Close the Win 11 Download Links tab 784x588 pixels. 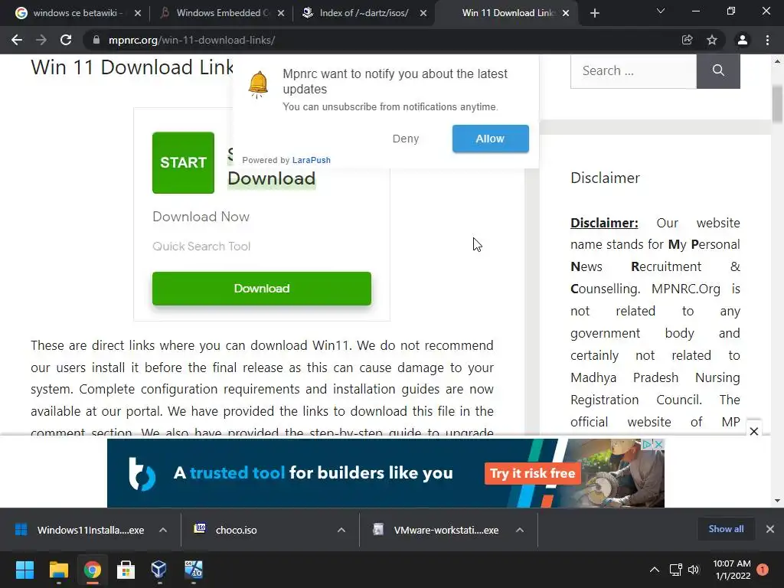point(566,13)
